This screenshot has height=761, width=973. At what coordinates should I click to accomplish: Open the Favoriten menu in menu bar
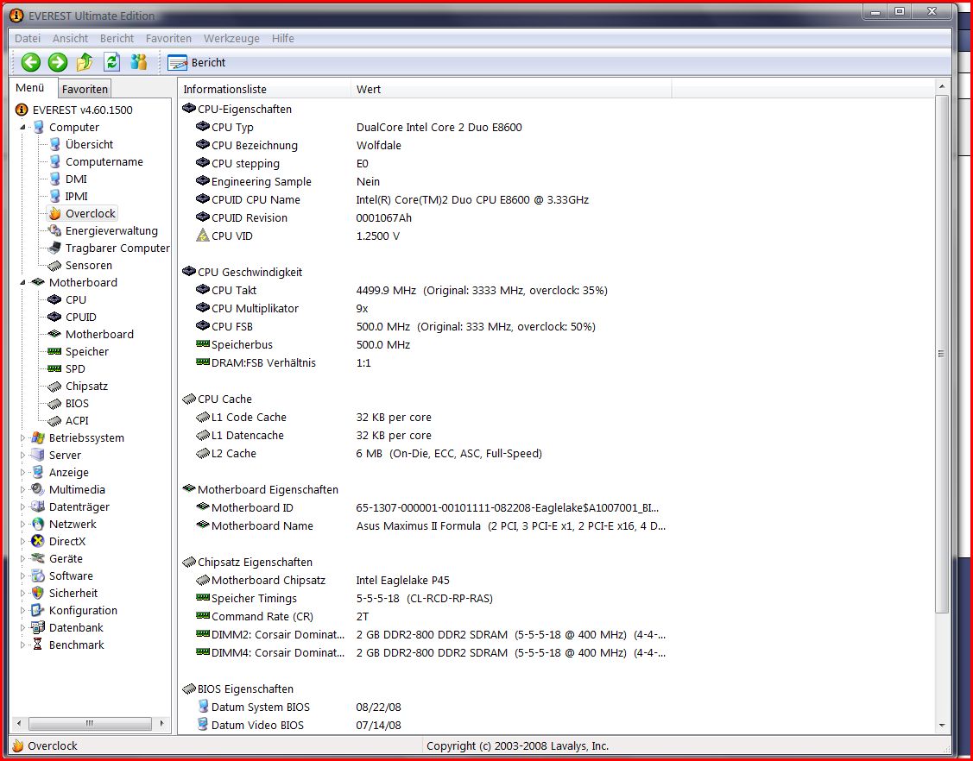[168, 38]
